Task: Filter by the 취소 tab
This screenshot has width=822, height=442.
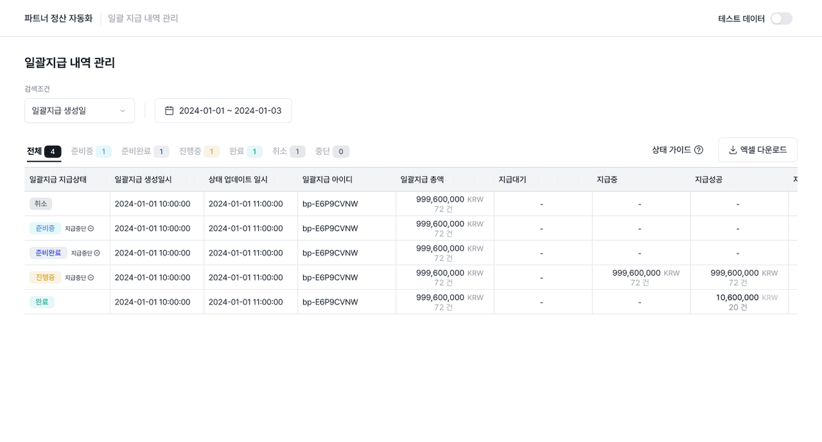Action: coord(288,152)
